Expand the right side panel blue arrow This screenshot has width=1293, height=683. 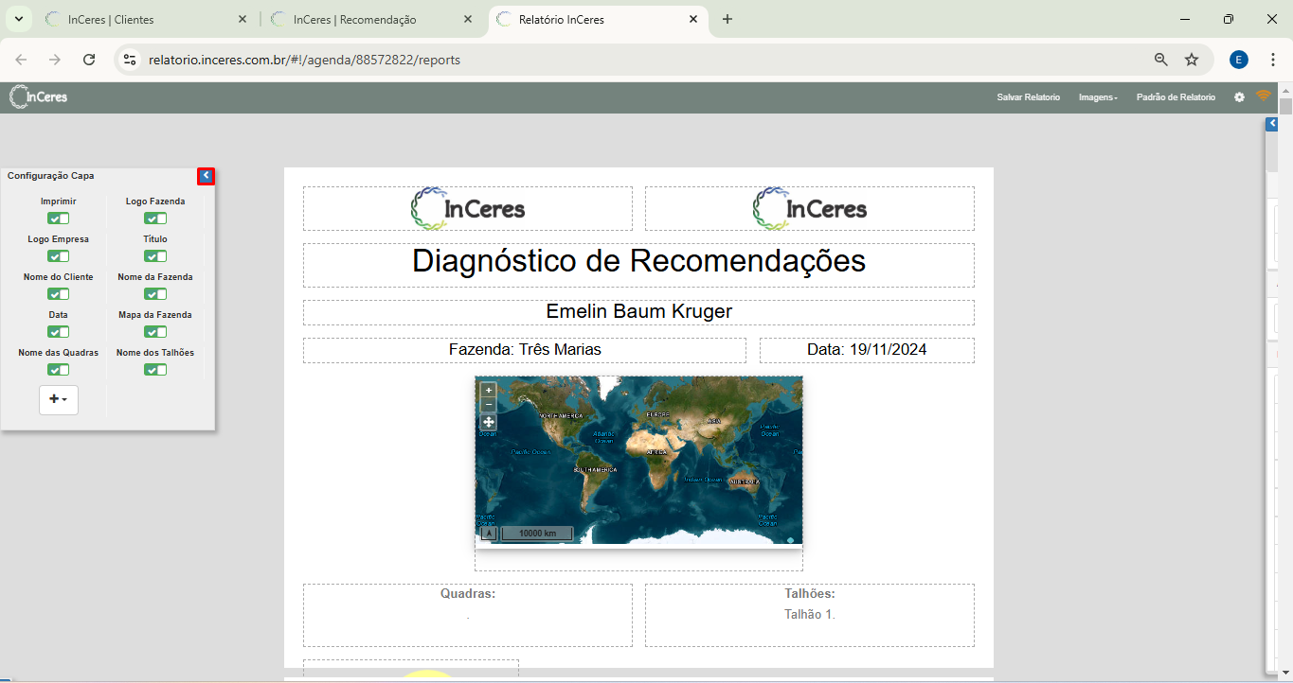tap(1272, 124)
